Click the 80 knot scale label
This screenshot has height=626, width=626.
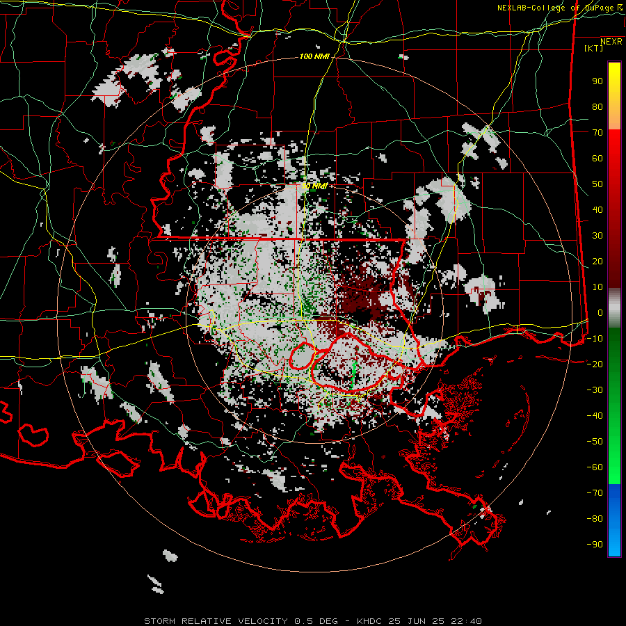[x=597, y=107]
